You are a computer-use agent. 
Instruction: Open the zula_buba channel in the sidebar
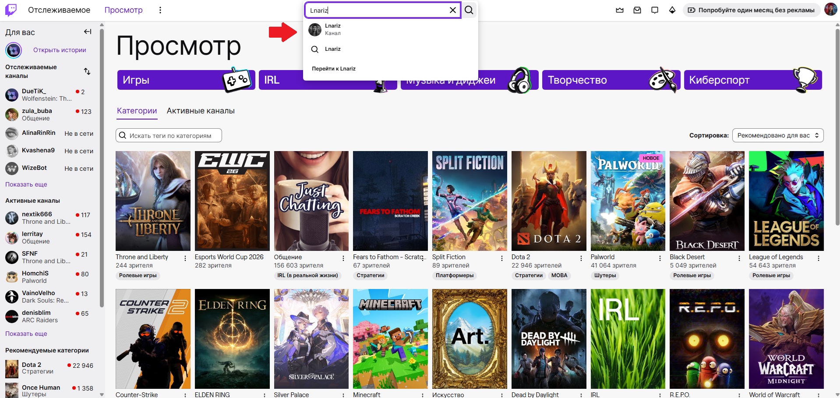coord(49,114)
